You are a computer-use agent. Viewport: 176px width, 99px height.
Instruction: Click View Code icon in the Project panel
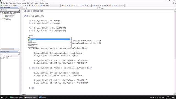(1, 10)
